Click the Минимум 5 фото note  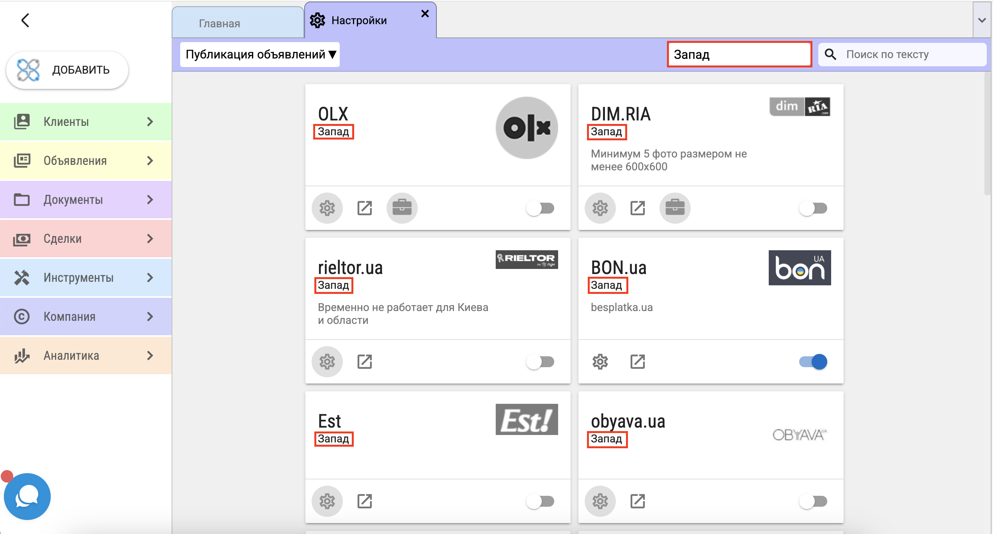click(669, 160)
